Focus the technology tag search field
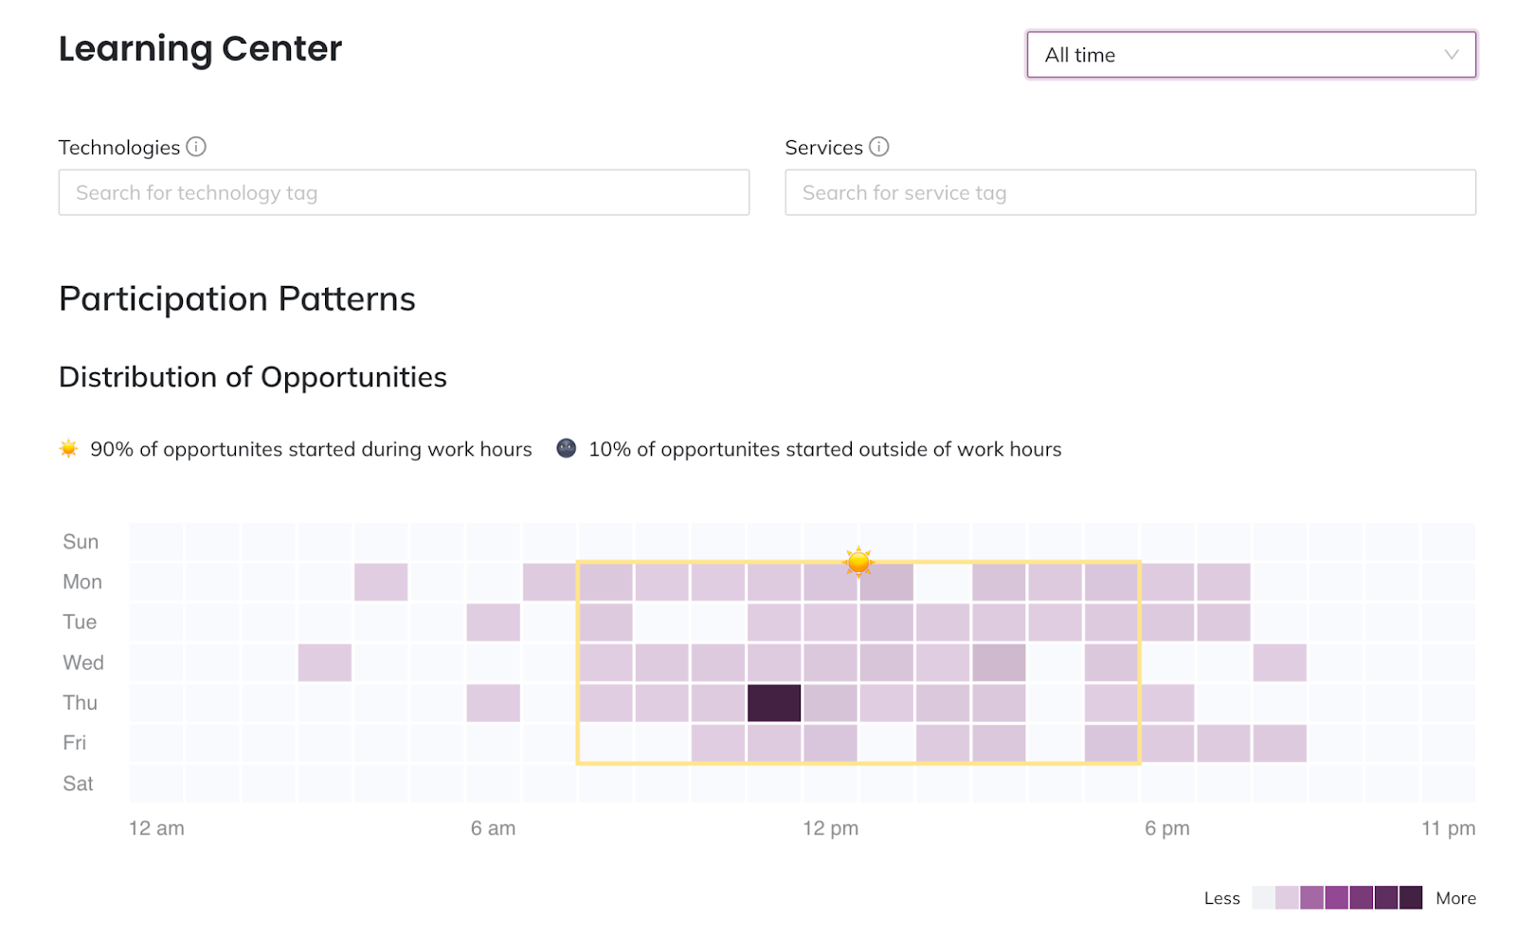The image size is (1516, 936). point(404,192)
